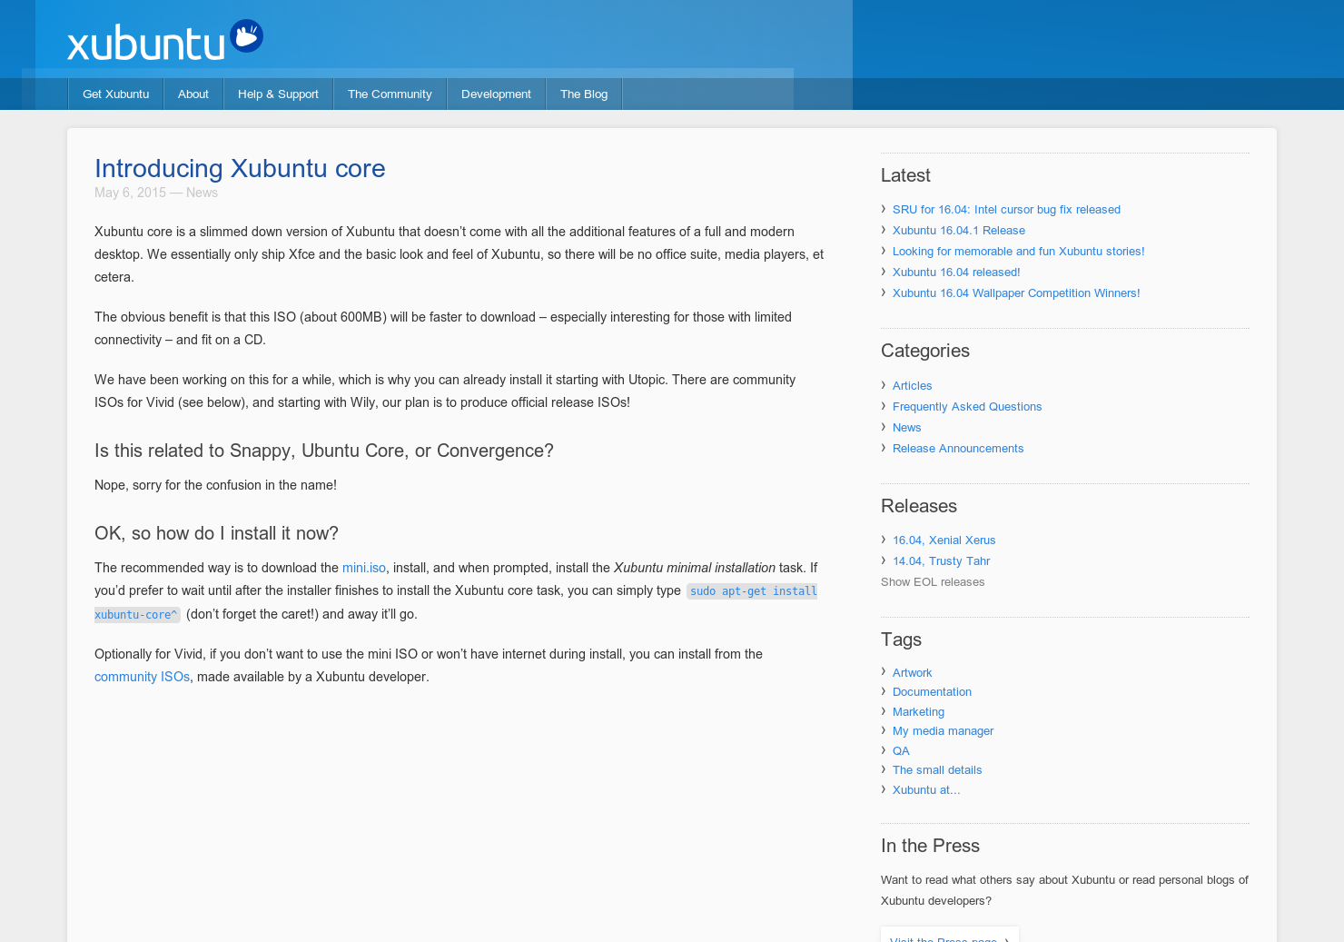Click the arrow icon before "Articles"
1344x942 pixels.
click(x=883, y=385)
